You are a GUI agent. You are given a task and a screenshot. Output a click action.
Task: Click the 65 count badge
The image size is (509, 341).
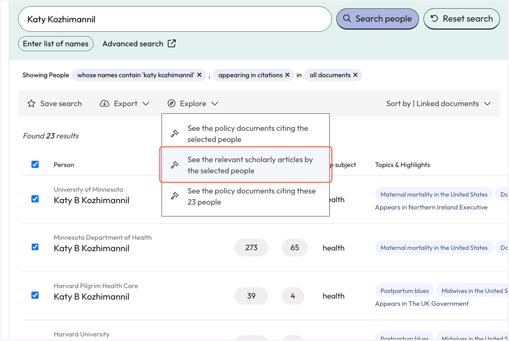point(295,247)
